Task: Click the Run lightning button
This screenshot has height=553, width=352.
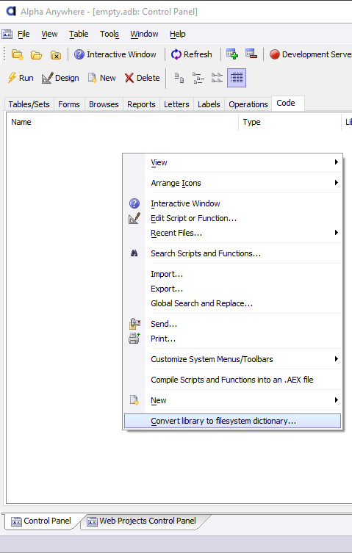Action: pos(21,78)
